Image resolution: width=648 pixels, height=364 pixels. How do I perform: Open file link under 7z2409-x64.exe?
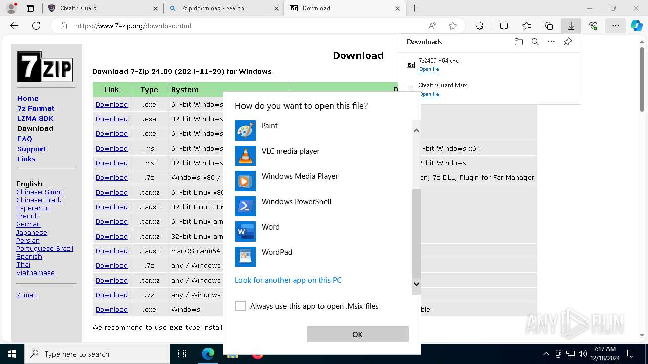[x=428, y=69]
